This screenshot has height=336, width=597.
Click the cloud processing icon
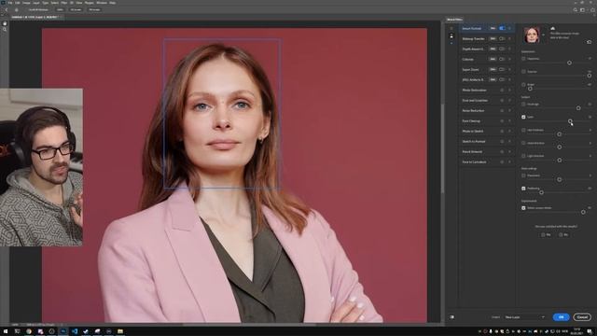coord(553,28)
